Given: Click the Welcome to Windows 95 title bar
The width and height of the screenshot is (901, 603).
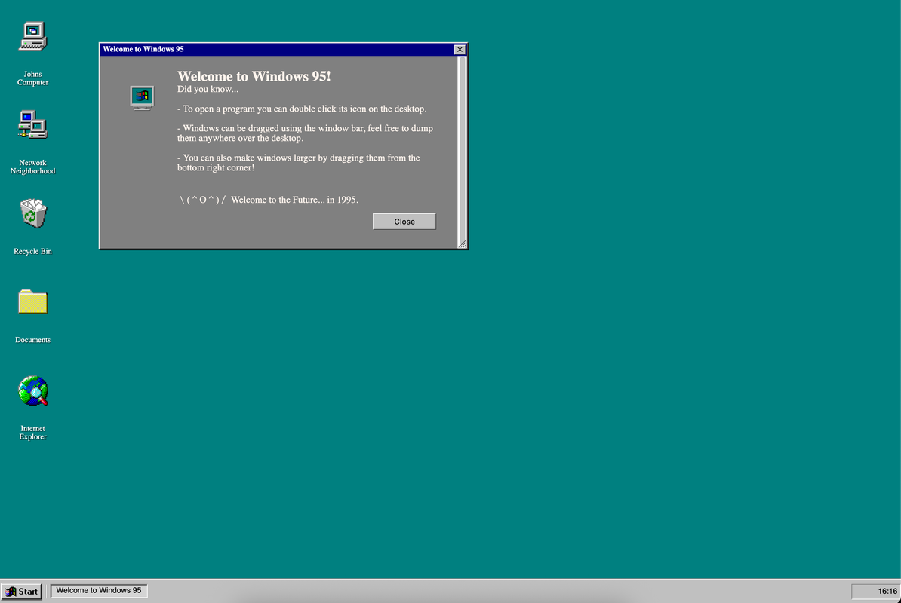Looking at the screenshot, I should pyautogui.click(x=278, y=49).
